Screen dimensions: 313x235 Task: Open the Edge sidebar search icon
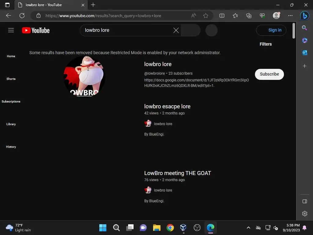304,28
